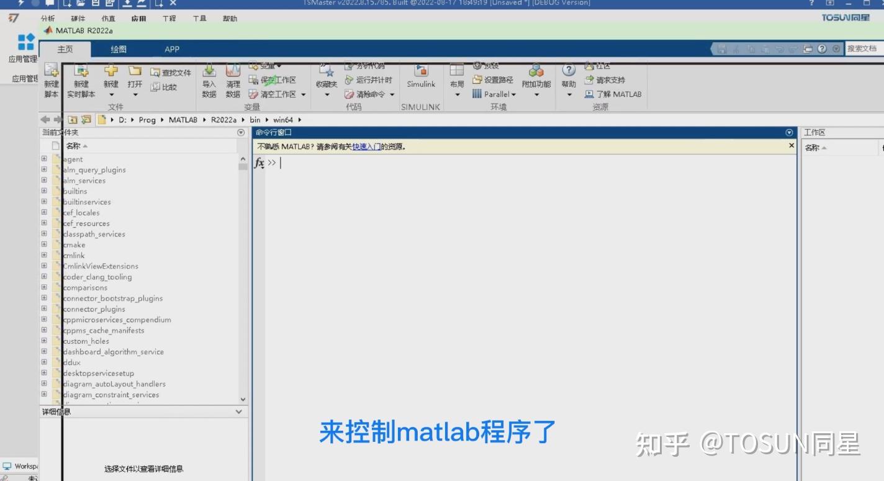Open the 清空工作区 dropdown arrow
The image size is (884, 481).
(302, 94)
